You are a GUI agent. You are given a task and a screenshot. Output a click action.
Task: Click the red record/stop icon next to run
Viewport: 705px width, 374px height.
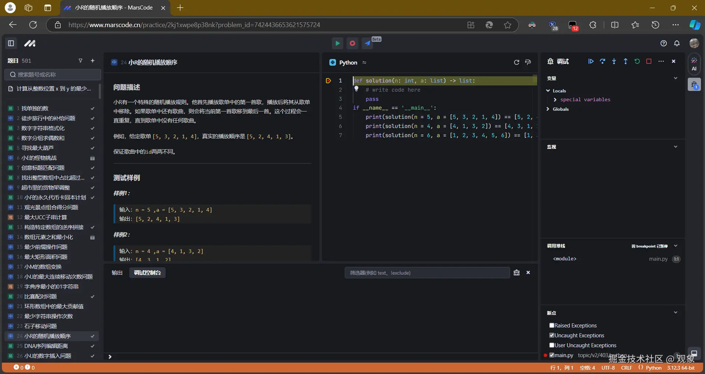(x=352, y=43)
